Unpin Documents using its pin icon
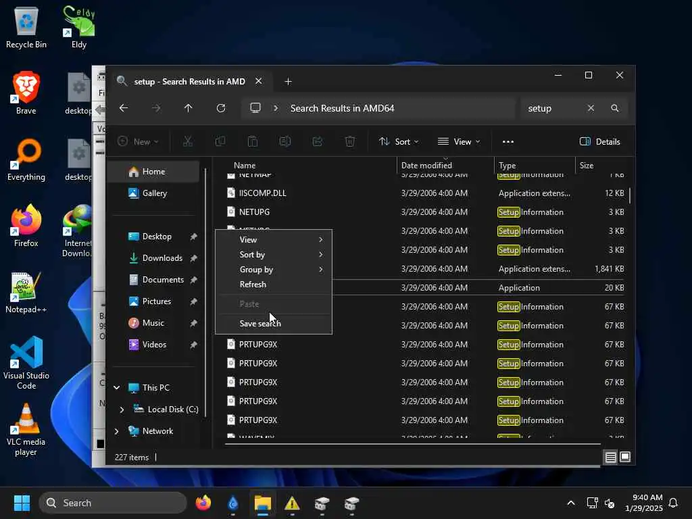Image resolution: width=692 pixels, height=519 pixels. [193, 280]
